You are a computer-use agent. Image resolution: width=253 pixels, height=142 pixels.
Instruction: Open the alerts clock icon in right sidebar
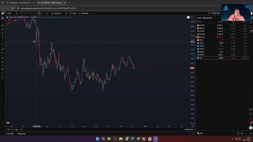click(x=251, y=22)
